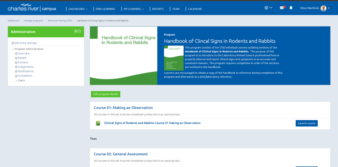Click the last breadcrumb, Handbook of Clincal Signs

coord(103,21)
